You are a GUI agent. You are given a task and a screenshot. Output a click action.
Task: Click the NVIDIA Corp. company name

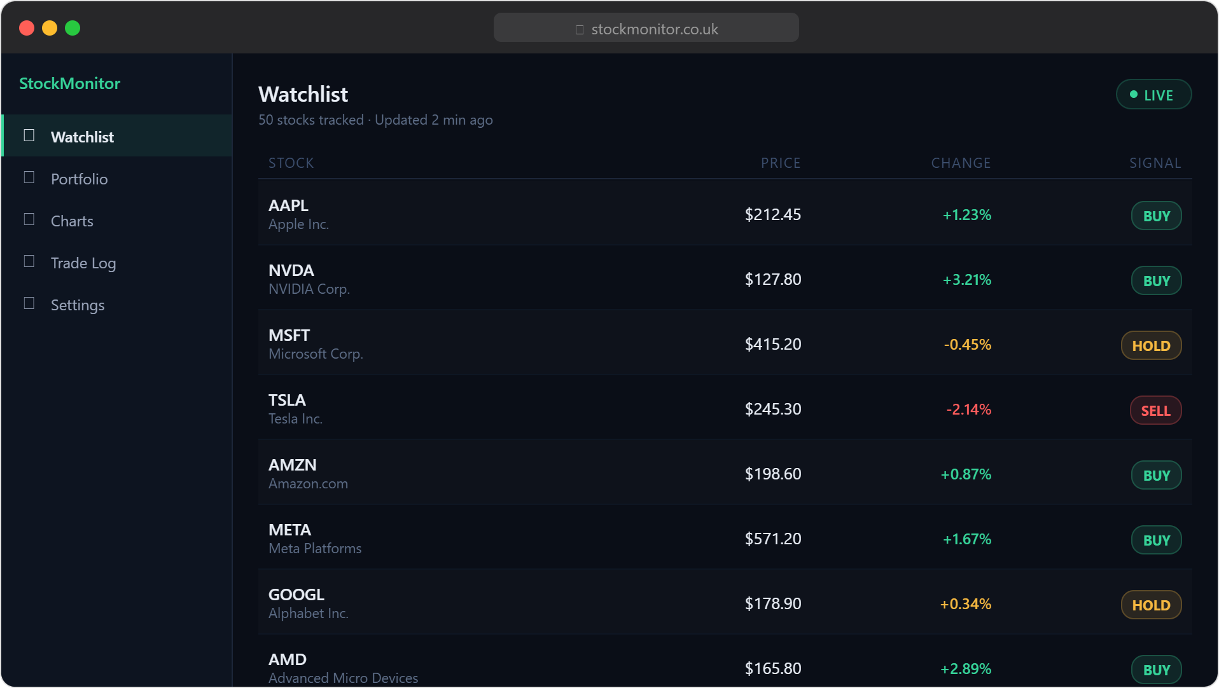[309, 289]
